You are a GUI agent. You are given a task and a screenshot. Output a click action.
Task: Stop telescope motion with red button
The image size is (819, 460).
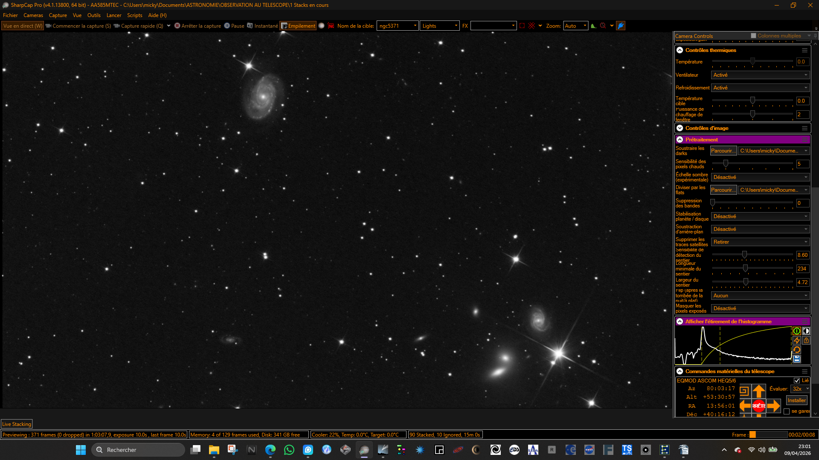758,405
